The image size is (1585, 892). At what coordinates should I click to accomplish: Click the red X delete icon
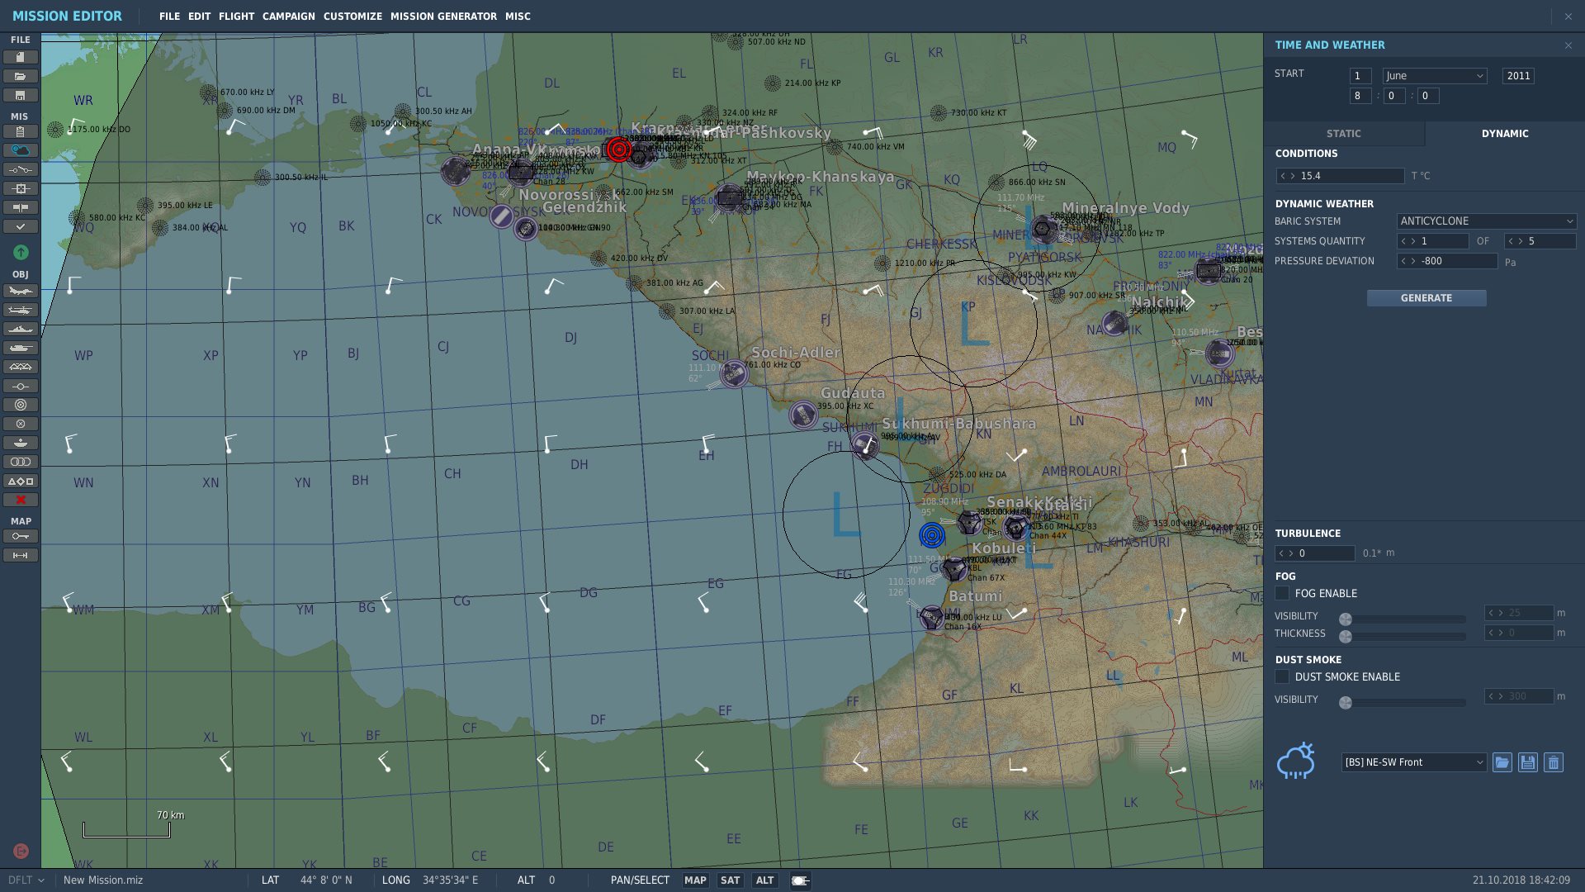click(x=21, y=499)
